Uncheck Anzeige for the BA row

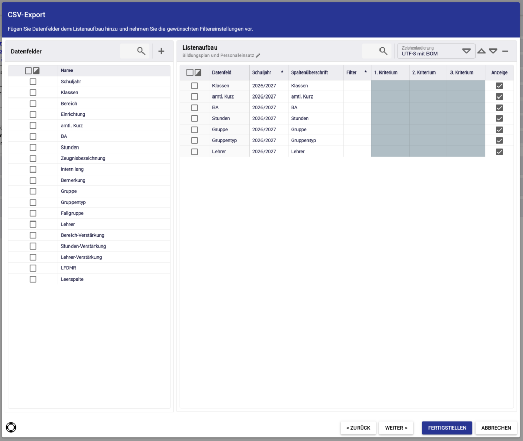click(500, 108)
